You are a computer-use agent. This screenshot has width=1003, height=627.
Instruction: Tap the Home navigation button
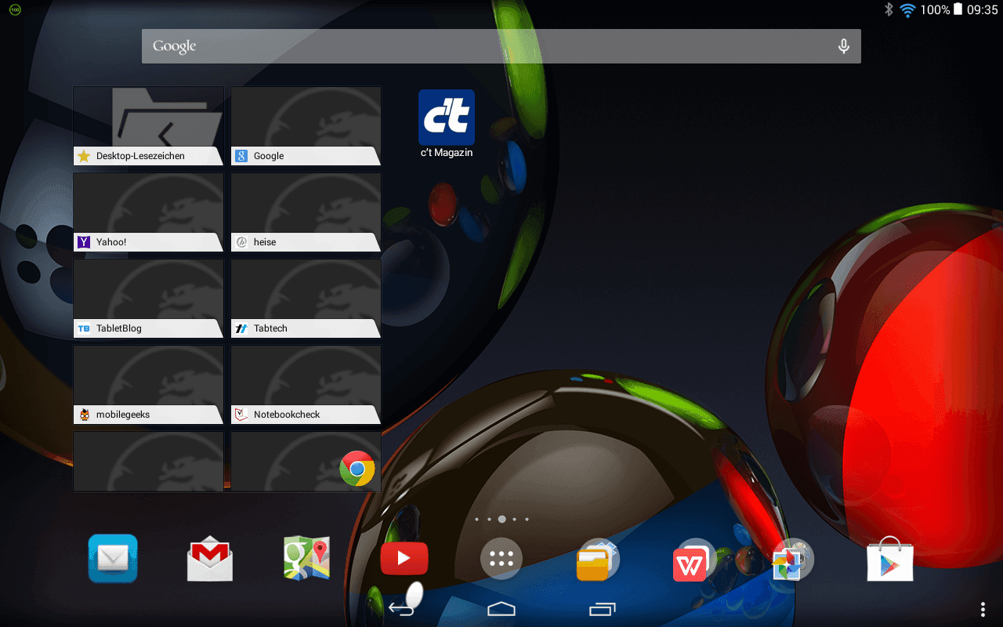(x=501, y=608)
